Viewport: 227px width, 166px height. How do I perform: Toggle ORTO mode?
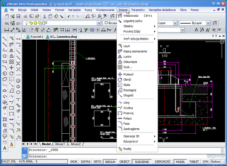click(97, 161)
